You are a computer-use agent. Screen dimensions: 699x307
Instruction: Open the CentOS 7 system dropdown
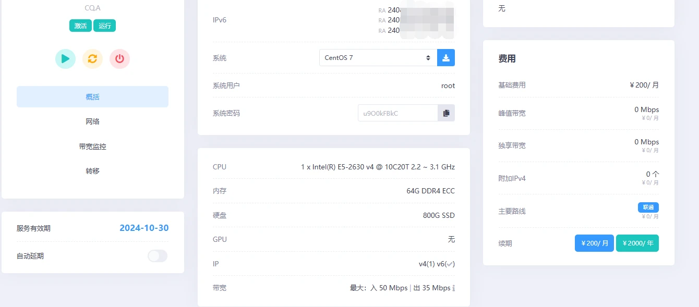click(x=378, y=58)
